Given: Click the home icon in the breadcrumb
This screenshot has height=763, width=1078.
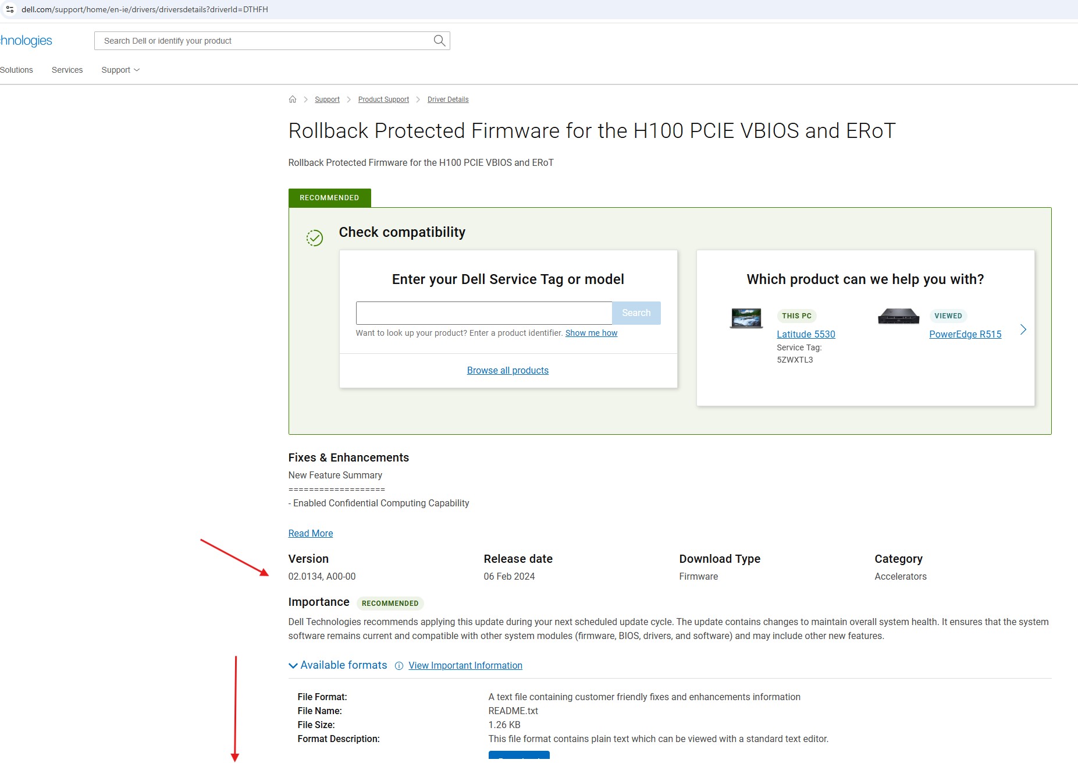Looking at the screenshot, I should pyautogui.click(x=293, y=99).
